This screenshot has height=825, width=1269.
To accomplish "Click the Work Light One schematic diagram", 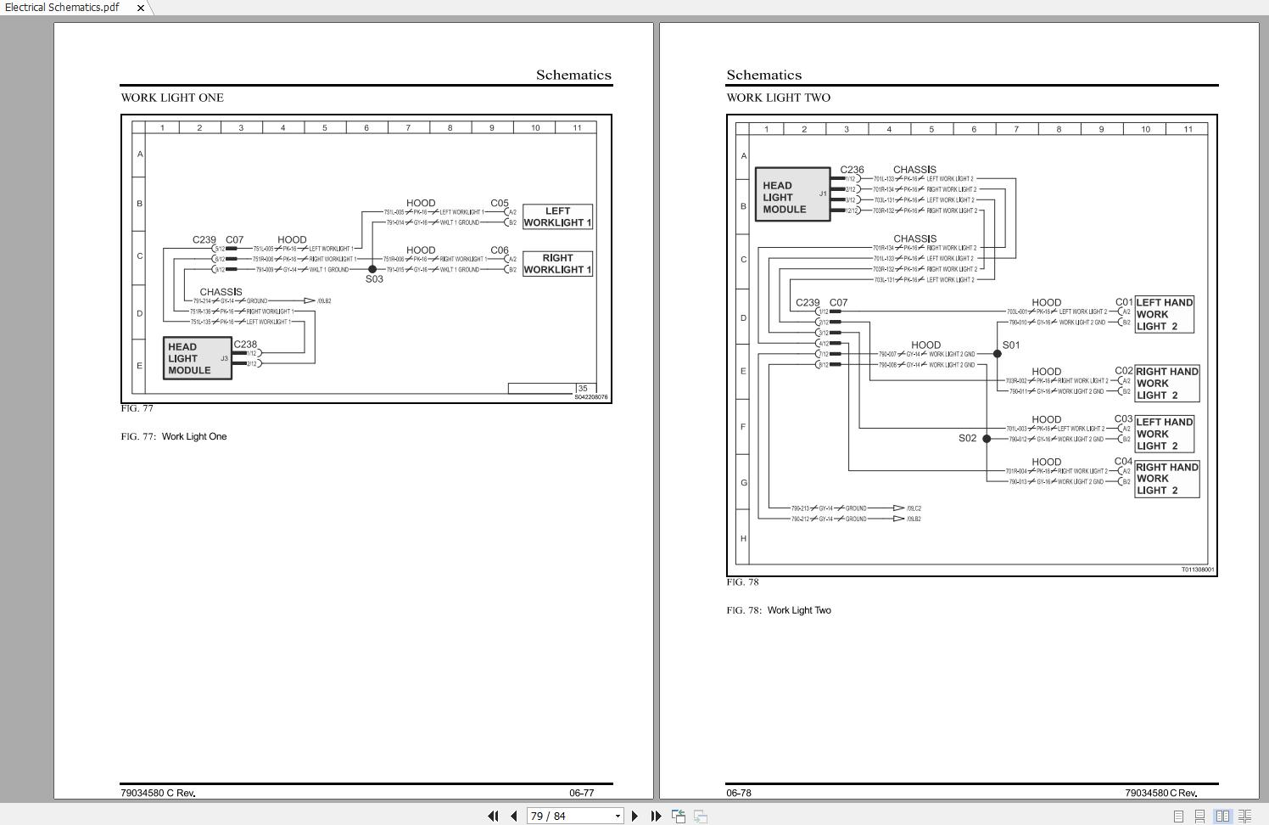I will (x=366, y=258).
